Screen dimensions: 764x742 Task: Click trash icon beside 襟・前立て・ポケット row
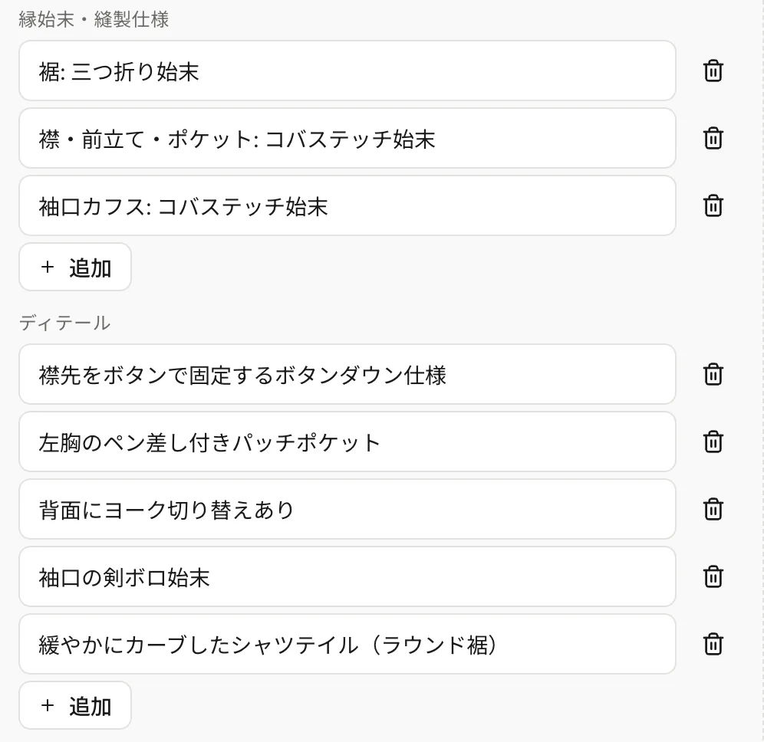point(713,138)
